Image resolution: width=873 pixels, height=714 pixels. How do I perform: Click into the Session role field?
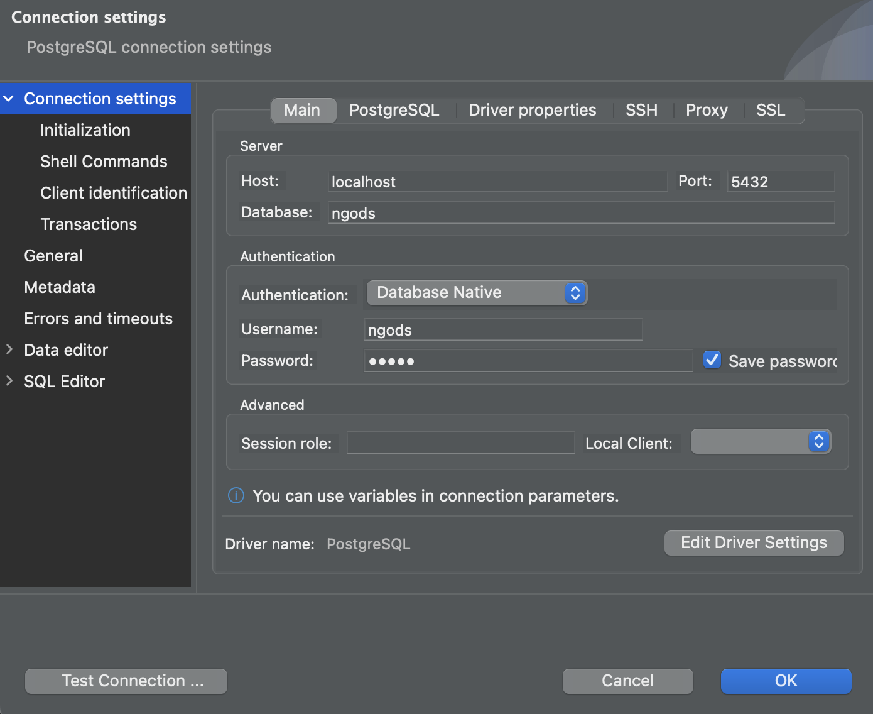pyautogui.click(x=460, y=442)
